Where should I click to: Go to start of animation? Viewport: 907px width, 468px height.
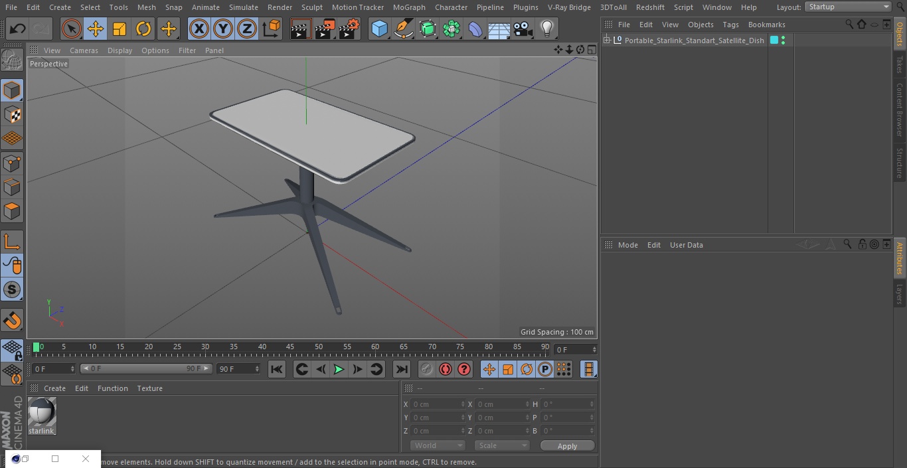(x=277, y=369)
